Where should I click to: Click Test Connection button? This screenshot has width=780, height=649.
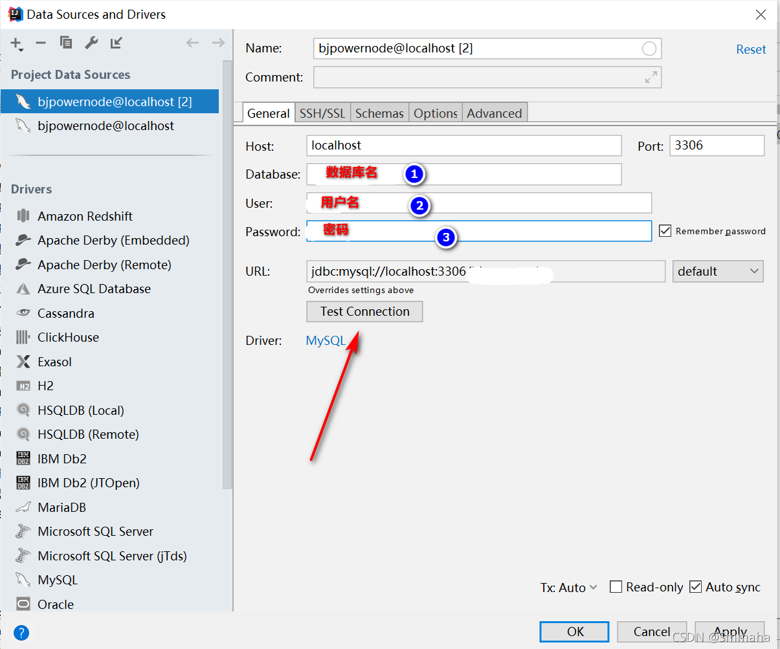tap(364, 311)
